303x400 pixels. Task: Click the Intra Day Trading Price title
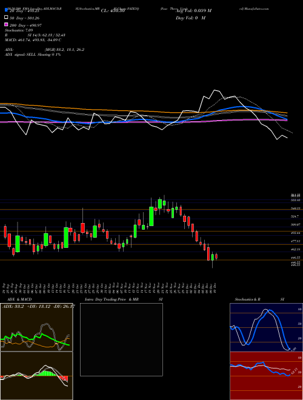pos(105,299)
